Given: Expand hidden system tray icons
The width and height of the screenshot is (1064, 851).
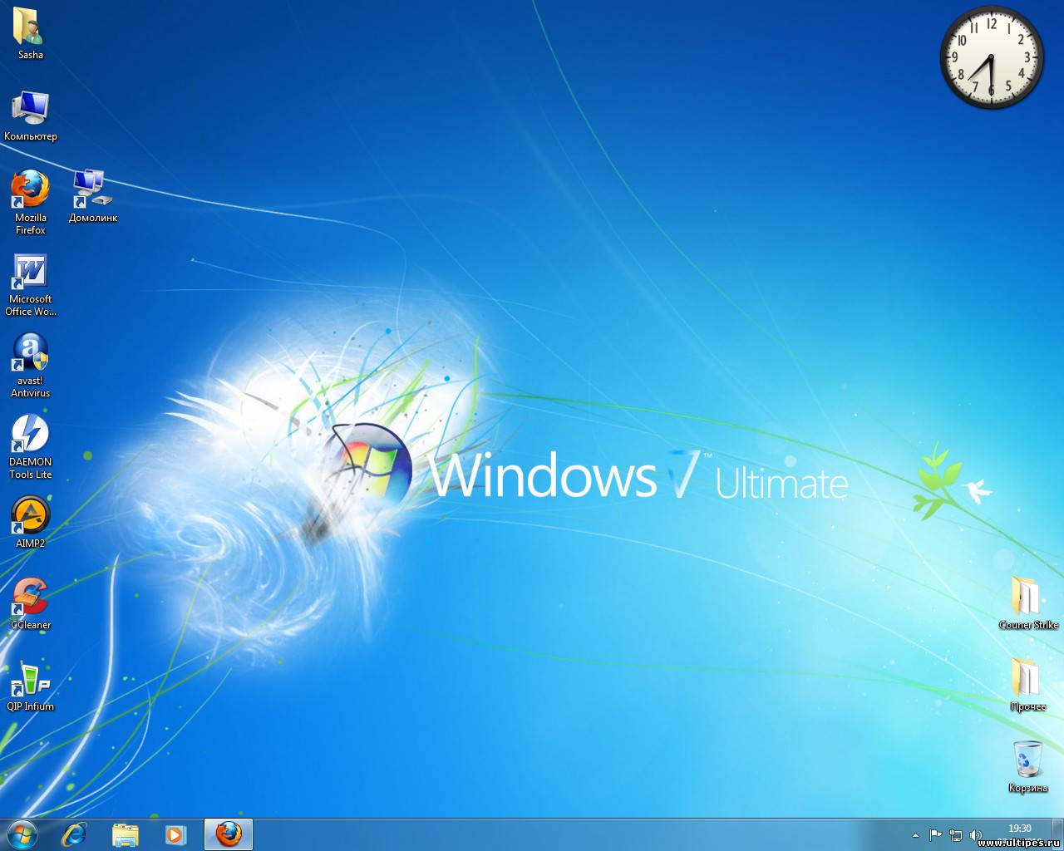Looking at the screenshot, I should point(915,835).
